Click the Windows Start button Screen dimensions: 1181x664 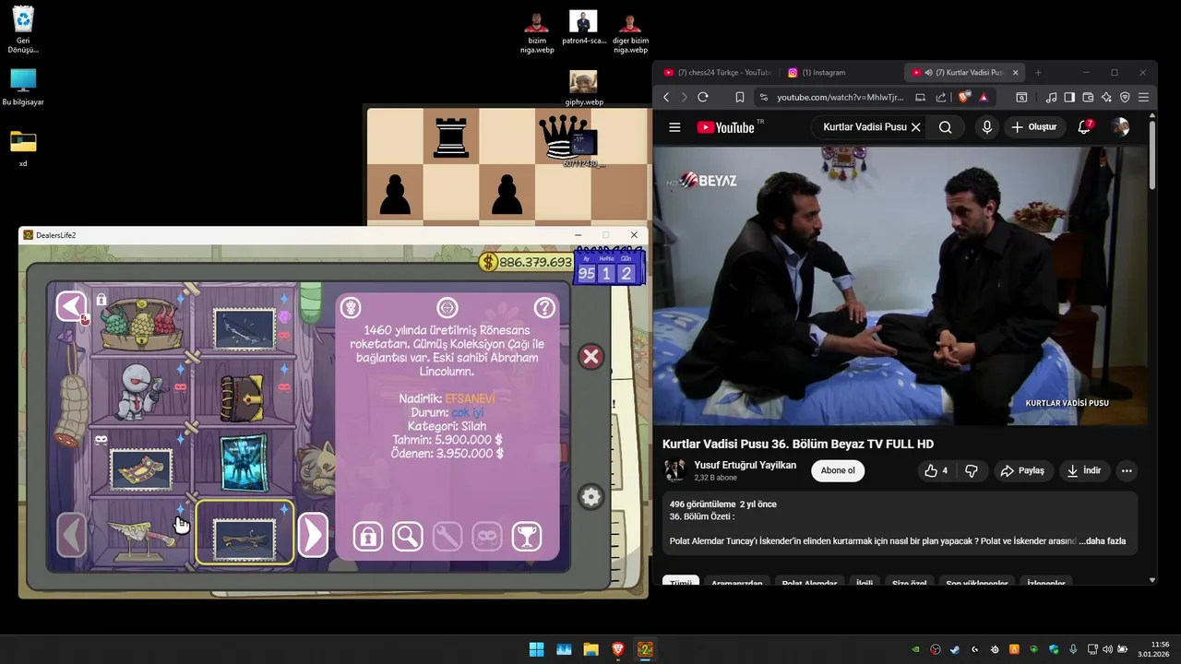(x=536, y=649)
